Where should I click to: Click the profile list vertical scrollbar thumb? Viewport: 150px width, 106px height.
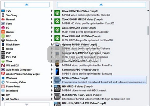(x=148, y=31)
